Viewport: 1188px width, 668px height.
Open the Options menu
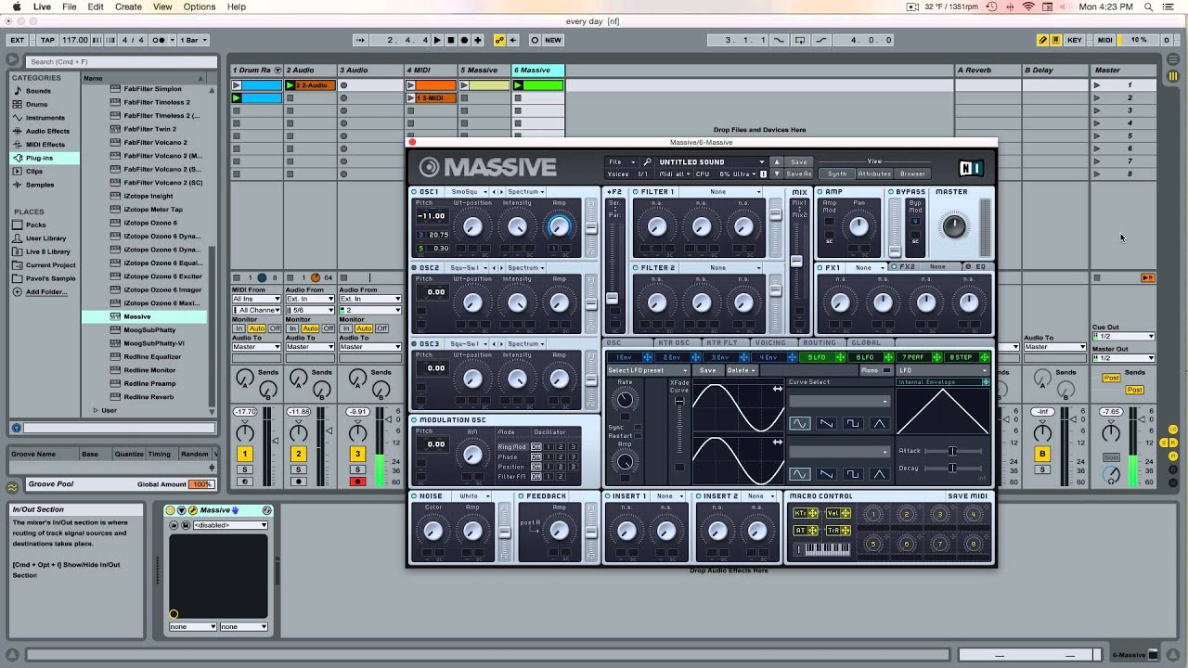tap(199, 6)
